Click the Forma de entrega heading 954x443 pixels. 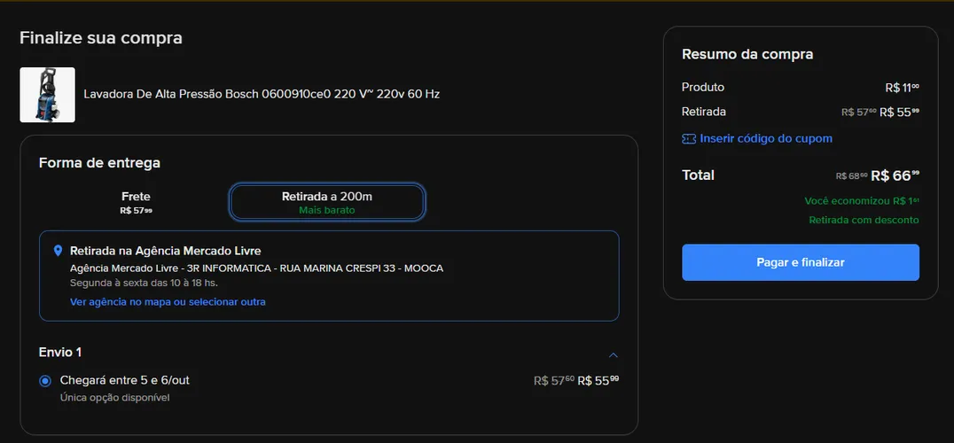pyautogui.click(x=100, y=163)
